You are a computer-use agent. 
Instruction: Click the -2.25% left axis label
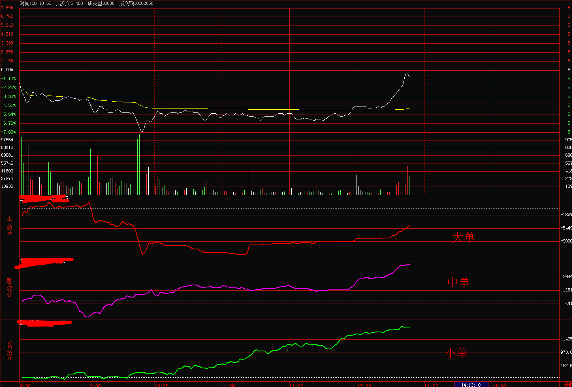(8, 88)
